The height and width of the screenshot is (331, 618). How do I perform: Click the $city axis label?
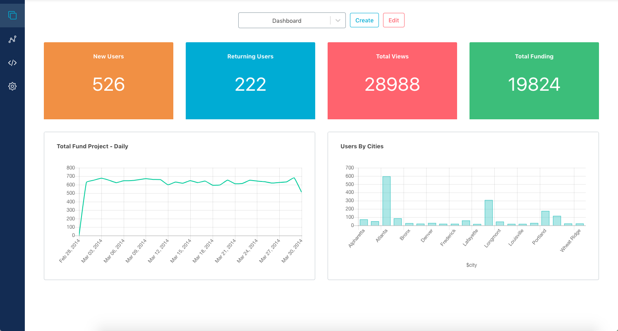[x=471, y=265]
